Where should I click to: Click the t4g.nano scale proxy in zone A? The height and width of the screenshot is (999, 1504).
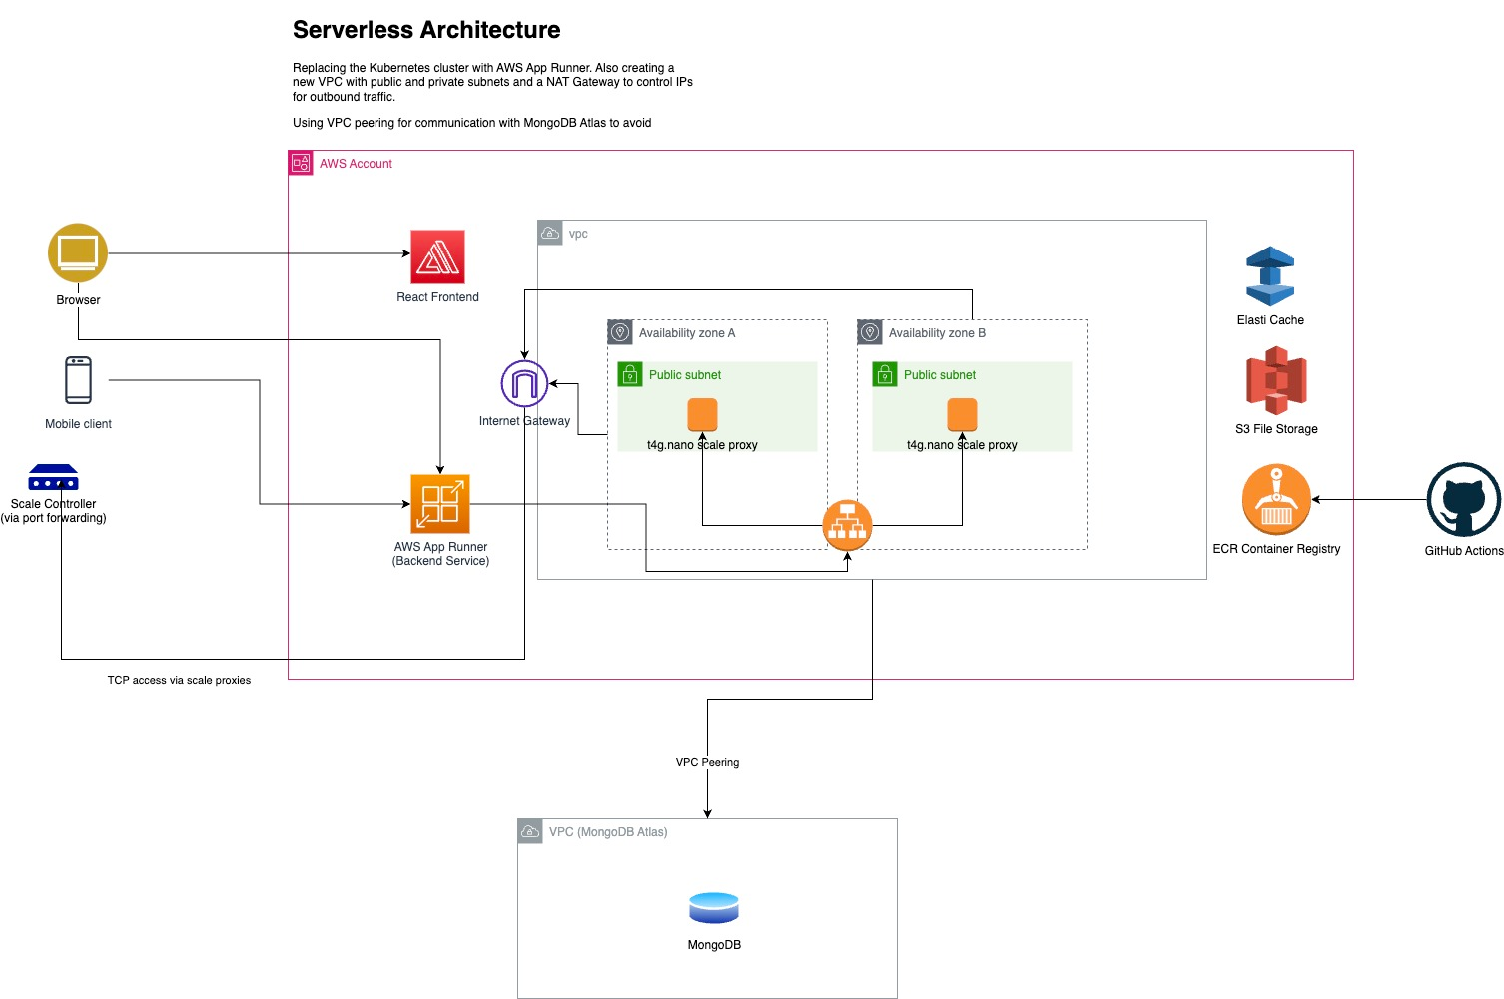[702, 414]
